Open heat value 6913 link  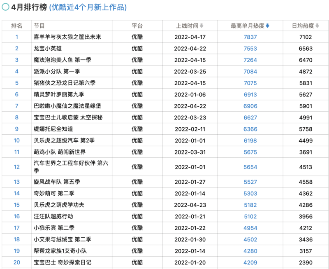pos(250,95)
